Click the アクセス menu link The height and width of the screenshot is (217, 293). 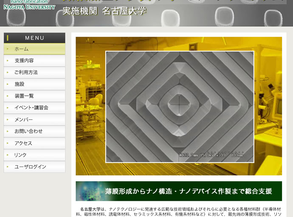tap(23, 143)
